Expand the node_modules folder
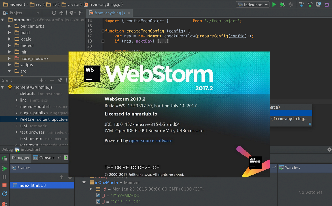The image size is (332, 206). (9, 58)
